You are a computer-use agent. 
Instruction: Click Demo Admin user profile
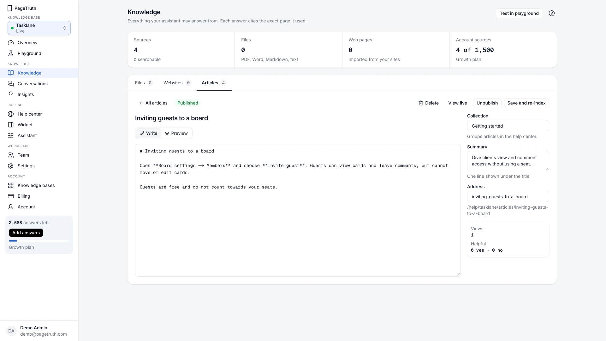click(39, 331)
